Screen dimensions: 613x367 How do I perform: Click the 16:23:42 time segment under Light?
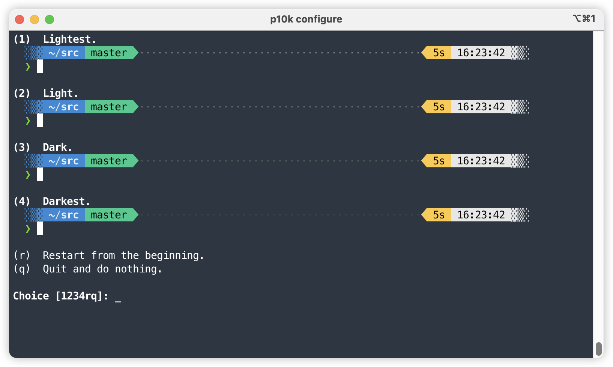click(481, 107)
